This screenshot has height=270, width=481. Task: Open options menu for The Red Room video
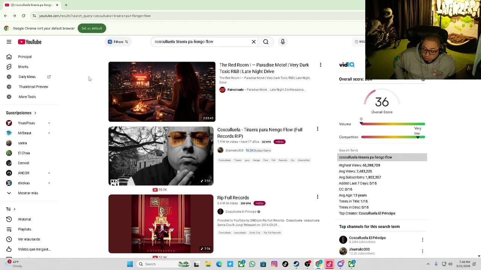coord(321,65)
